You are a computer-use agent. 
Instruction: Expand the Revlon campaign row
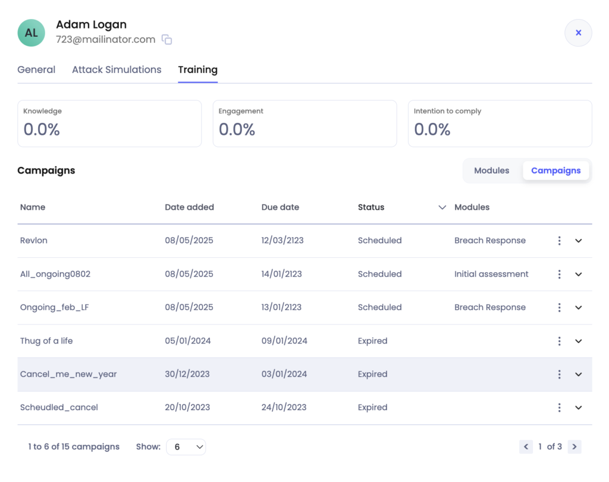(579, 241)
